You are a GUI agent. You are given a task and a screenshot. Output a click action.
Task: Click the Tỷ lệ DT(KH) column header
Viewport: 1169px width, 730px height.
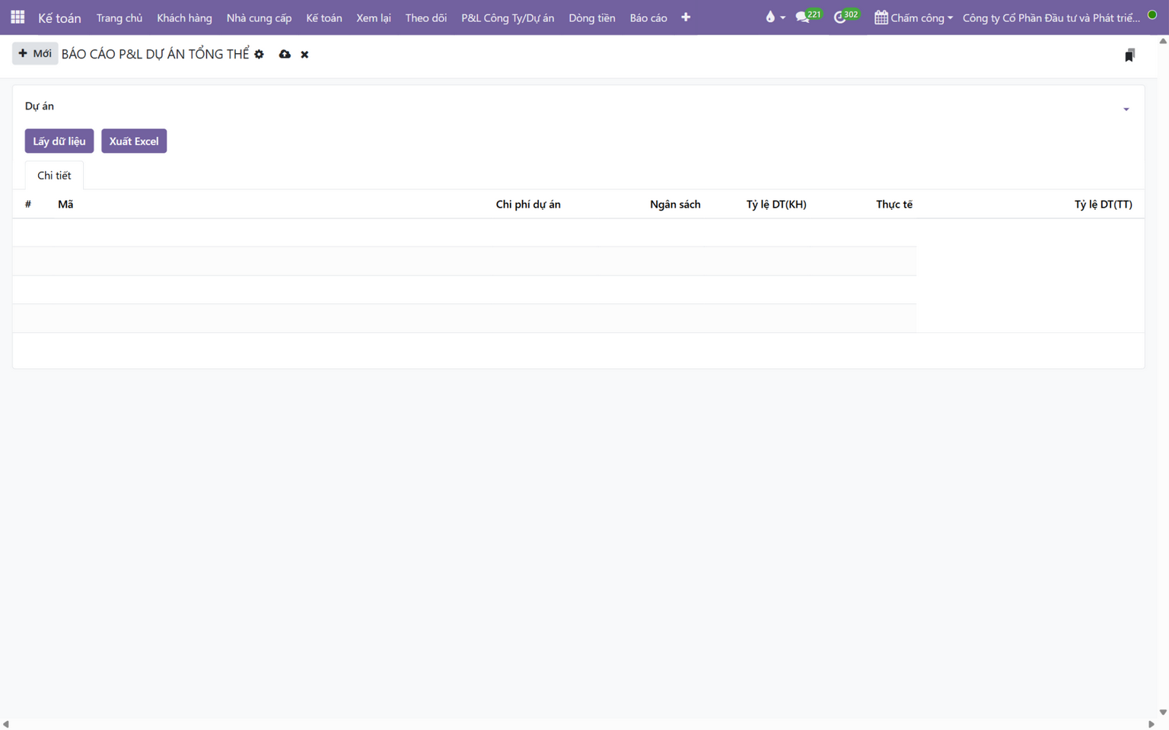click(x=776, y=204)
